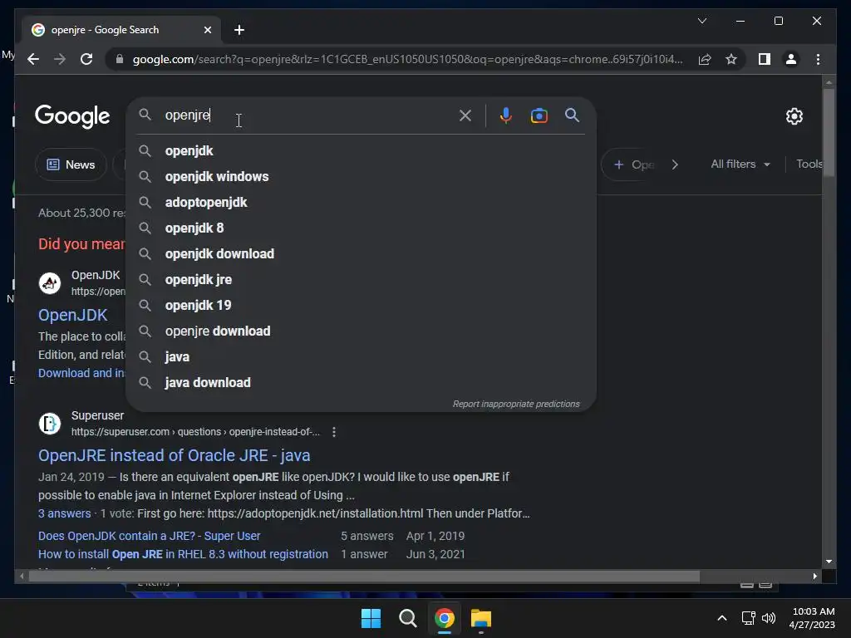Open a new tab with plus button

(239, 30)
